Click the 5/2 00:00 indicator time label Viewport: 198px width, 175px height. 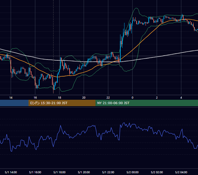click(132, 172)
